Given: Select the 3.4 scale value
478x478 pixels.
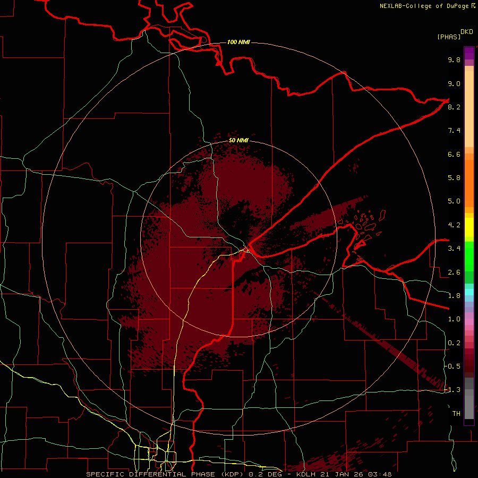Looking at the screenshot, I should pyautogui.click(x=454, y=248).
